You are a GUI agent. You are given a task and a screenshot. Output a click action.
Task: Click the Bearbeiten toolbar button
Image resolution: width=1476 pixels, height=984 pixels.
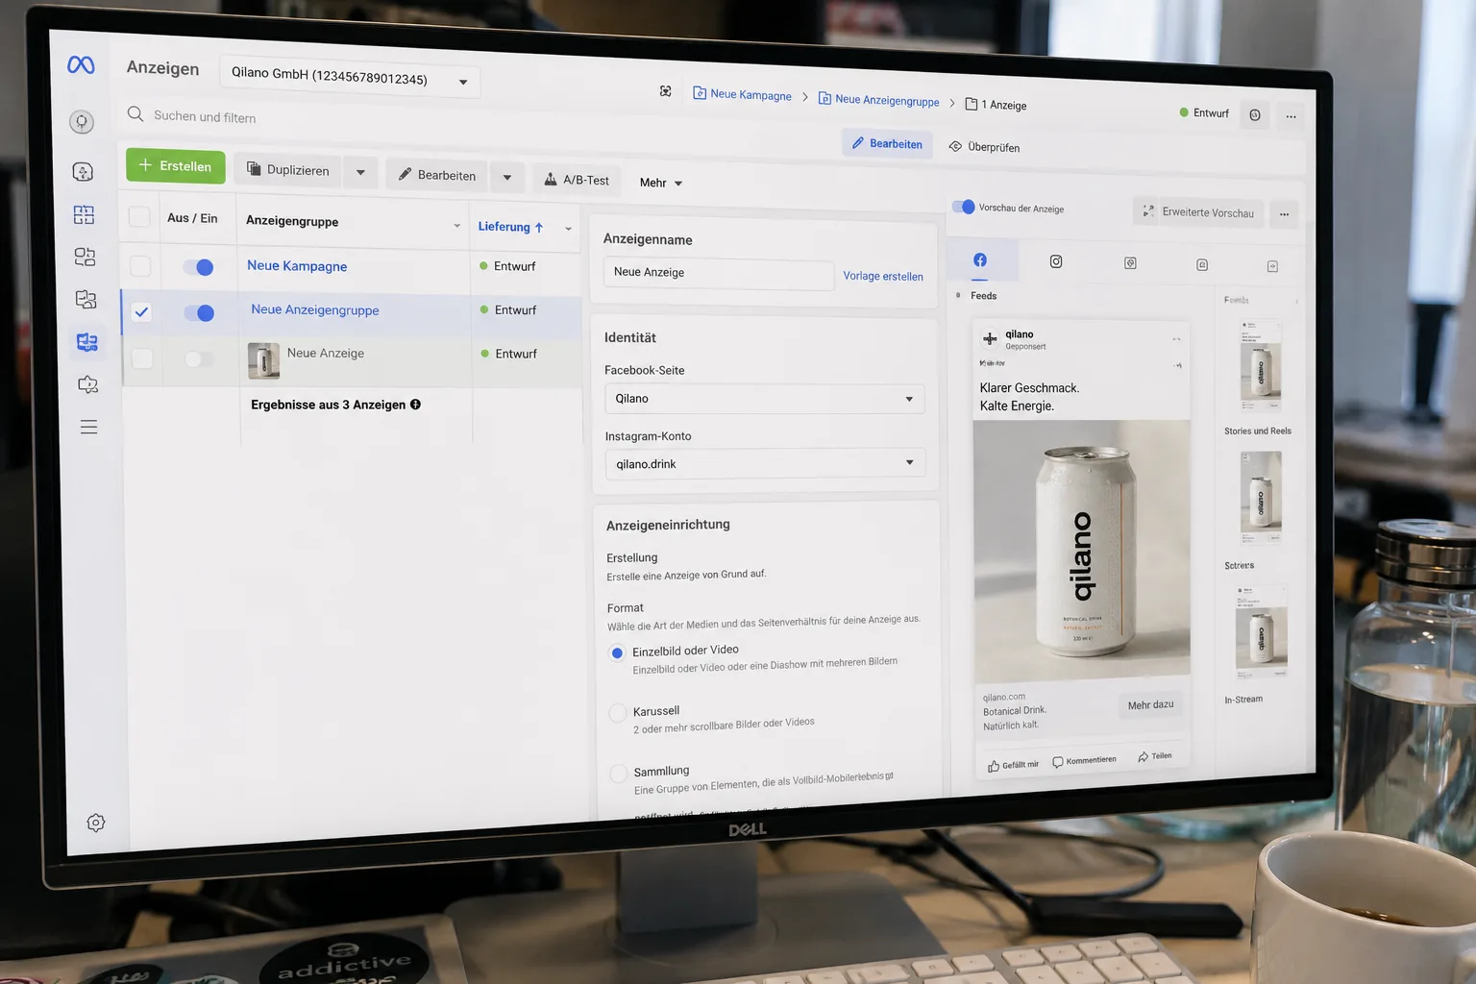[x=438, y=175]
